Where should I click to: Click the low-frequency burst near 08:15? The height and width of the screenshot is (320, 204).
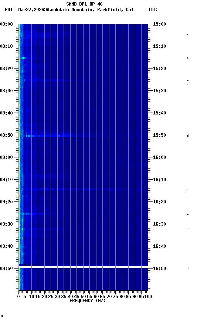(23, 58)
